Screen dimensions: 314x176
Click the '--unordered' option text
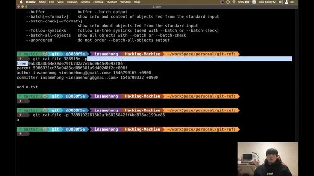click(x=39, y=40)
